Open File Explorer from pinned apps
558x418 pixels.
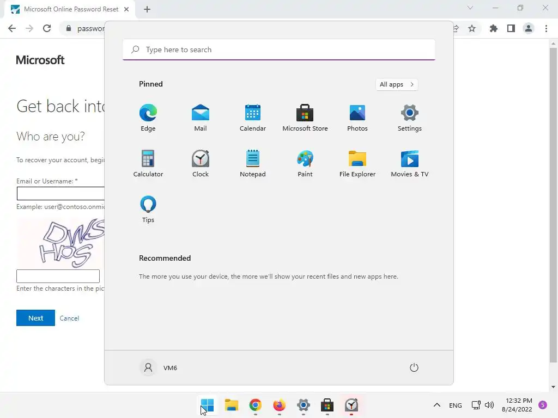point(357,163)
